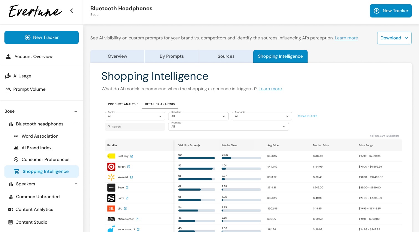This screenshot has height=232, width=419.
Task: Click the Sony logo thumbnail
Action: click(111, 198)
